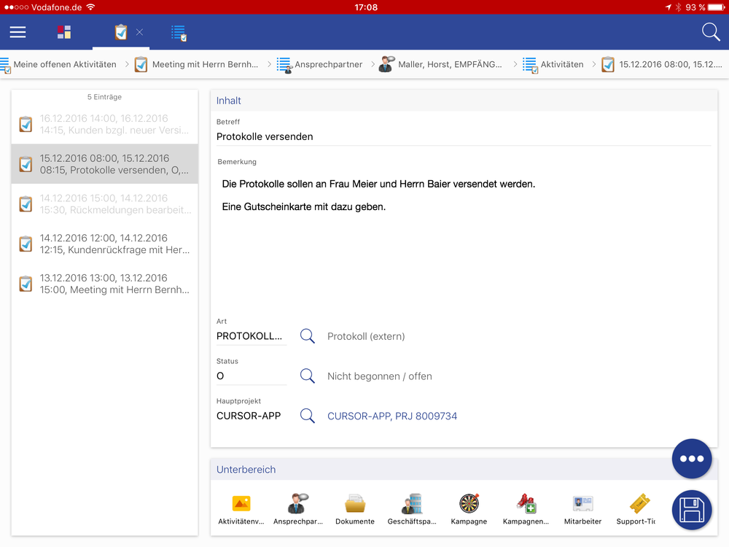The width and height of the screenshot is (729, 547).
Task: Open lookup search for Hauptprojekt field
Action: click(308, 416)
